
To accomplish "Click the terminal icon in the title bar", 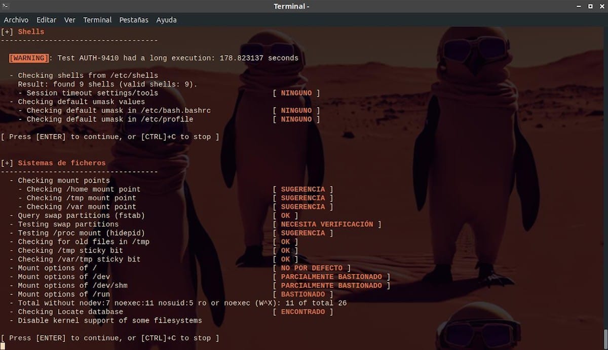I will point(5,6).
